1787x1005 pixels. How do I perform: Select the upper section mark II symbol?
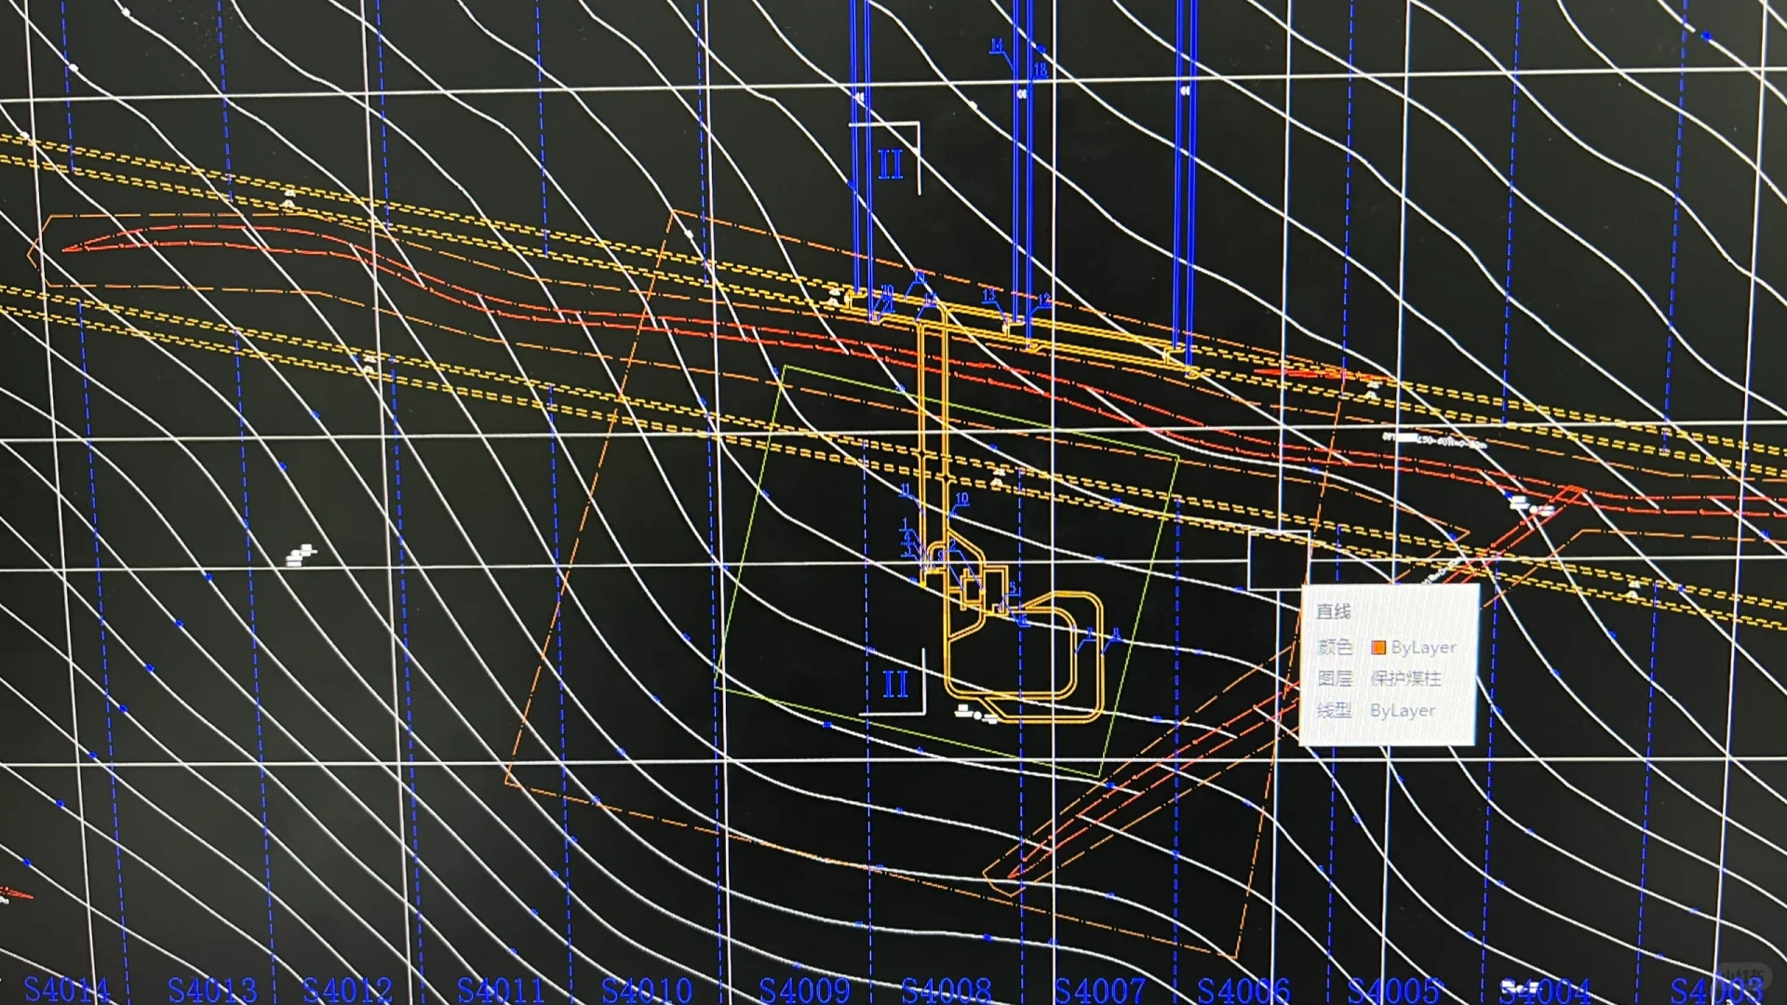click(x=890, y=165)
